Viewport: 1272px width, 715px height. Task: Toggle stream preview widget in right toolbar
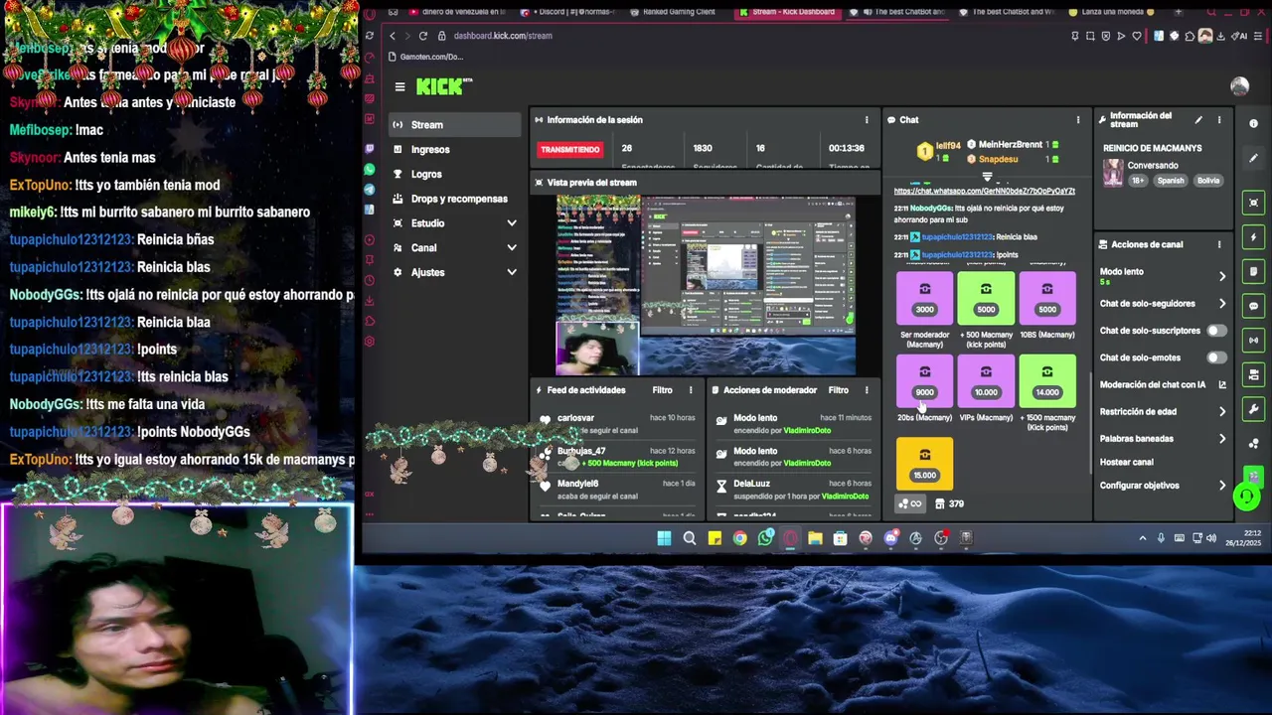[x=1253, y=203]
